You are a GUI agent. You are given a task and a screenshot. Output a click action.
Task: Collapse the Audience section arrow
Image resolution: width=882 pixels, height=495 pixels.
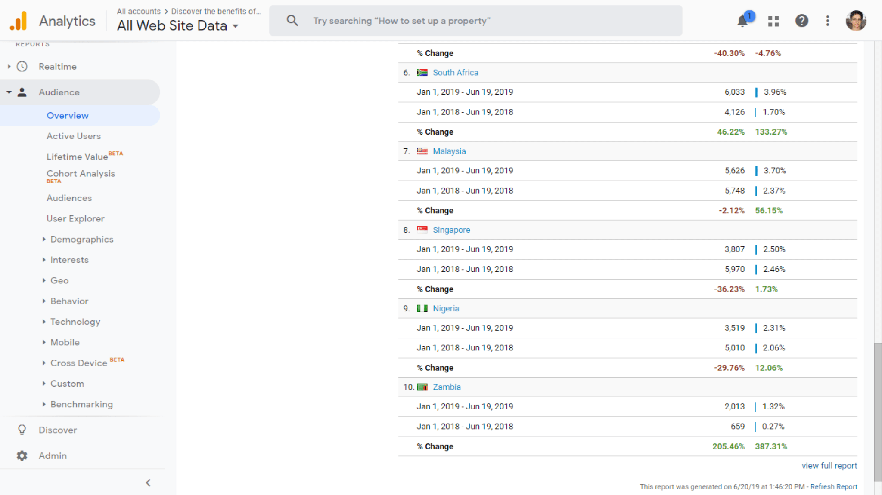[9, 92]
